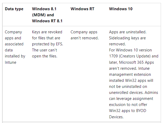
Task: Click the "Microsoft 365 Apps" text
Action: coord(136,62)
